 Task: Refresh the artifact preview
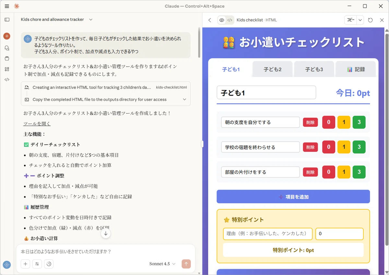click(371, 20)
